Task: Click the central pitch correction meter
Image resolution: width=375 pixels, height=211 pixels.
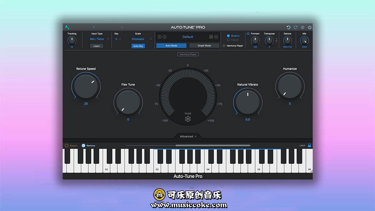Action: tap(188, 96)
